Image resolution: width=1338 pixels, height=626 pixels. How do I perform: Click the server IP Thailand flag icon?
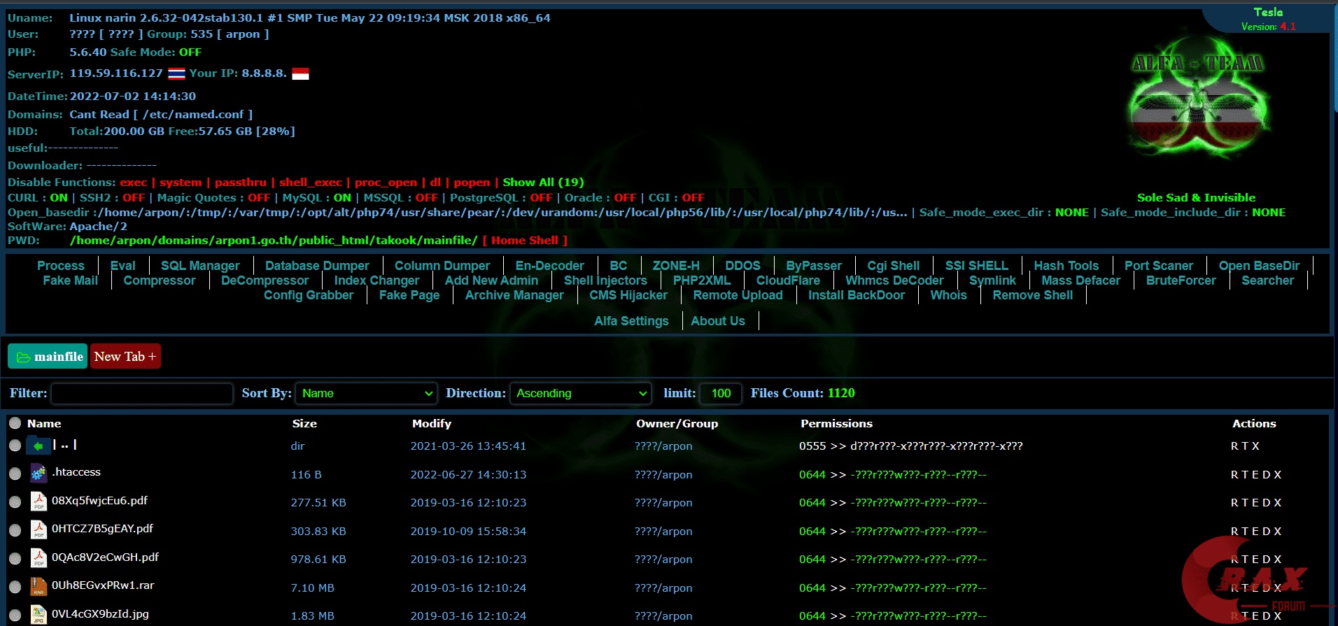[176, 74]
